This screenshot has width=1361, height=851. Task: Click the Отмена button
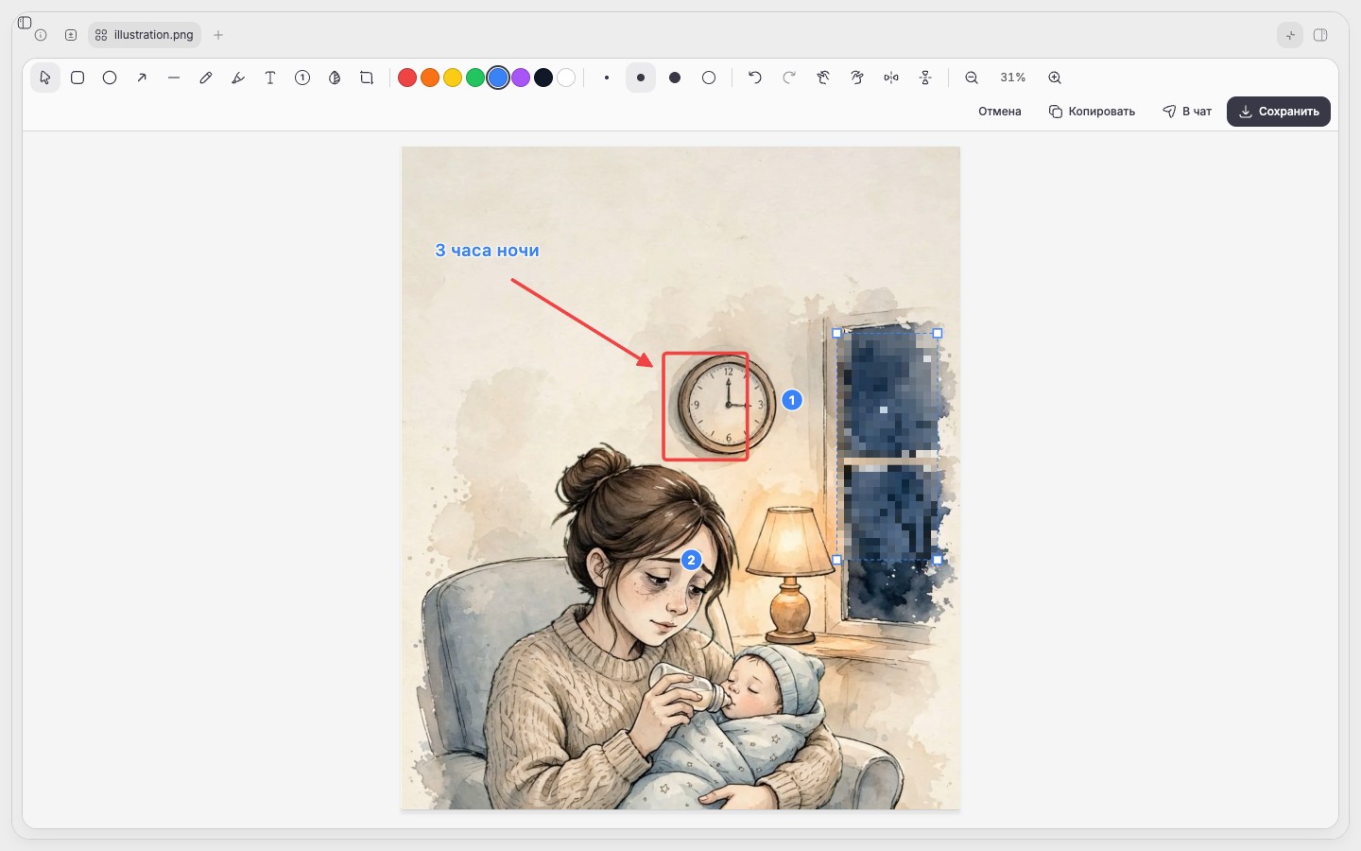tap(1000, 112)
